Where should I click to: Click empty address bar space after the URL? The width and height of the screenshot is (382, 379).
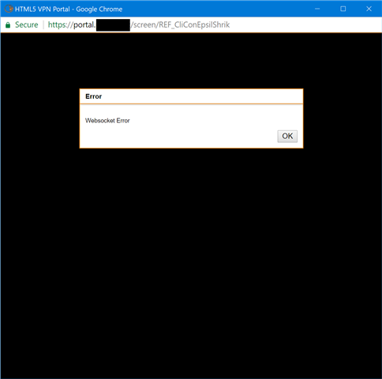pyautogui.click(x=305, y=24)
